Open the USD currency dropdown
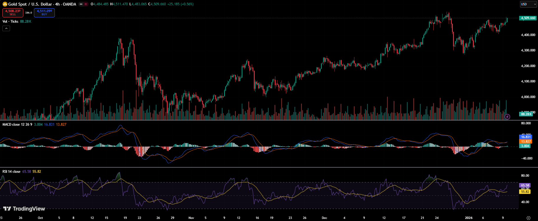 [x=528, y=4]
